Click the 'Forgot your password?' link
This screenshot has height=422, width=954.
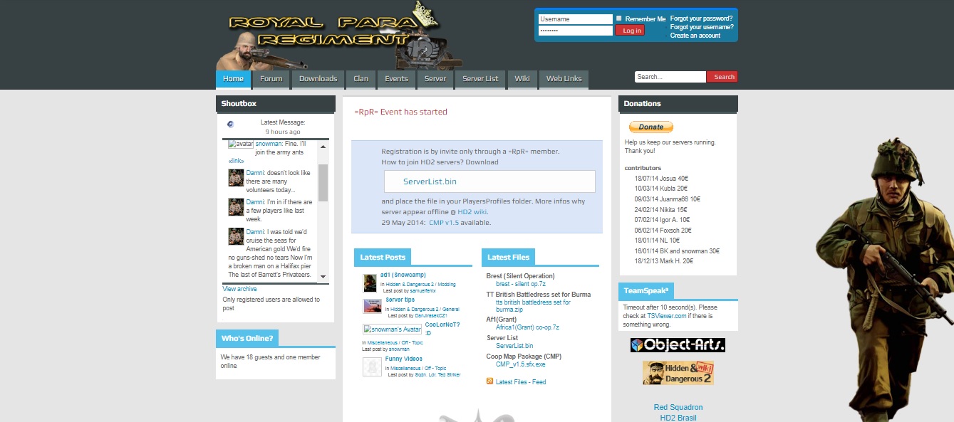pos(701,19)
